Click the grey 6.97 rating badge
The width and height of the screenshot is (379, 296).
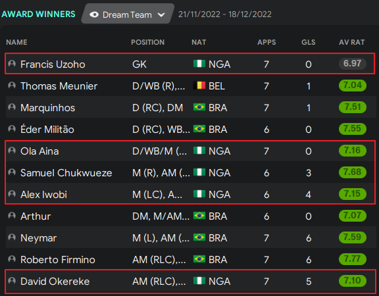[353, 64]
